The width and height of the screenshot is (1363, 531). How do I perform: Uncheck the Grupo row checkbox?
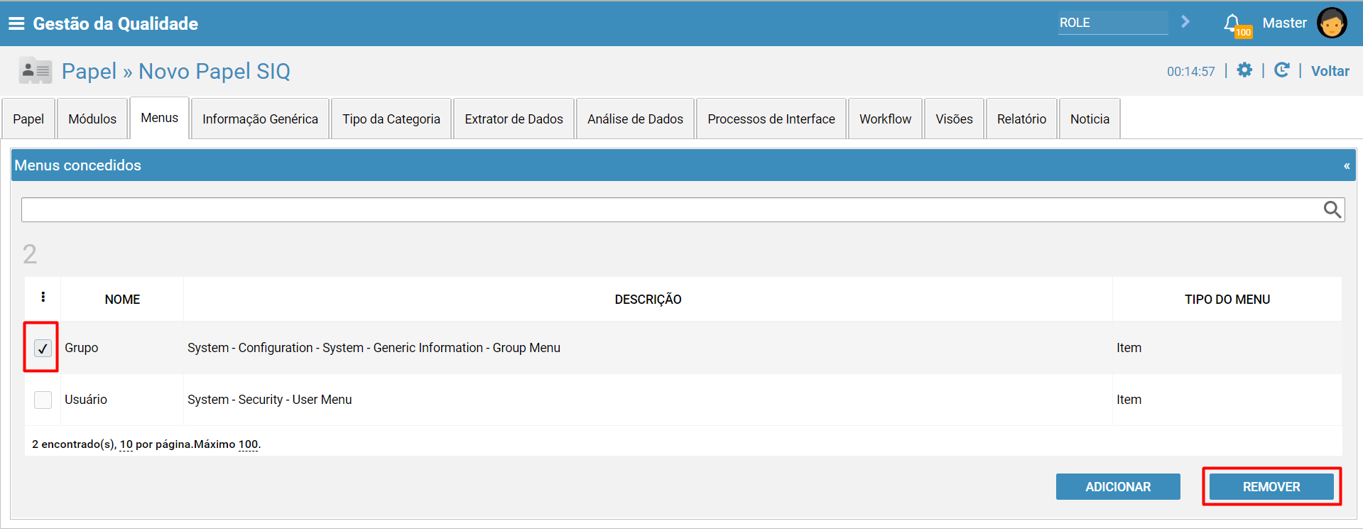point(43,348)
